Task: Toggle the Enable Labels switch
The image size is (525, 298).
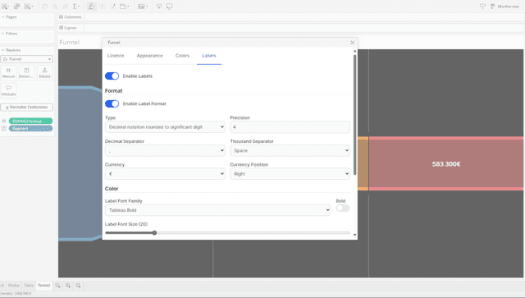Action: 112,76
